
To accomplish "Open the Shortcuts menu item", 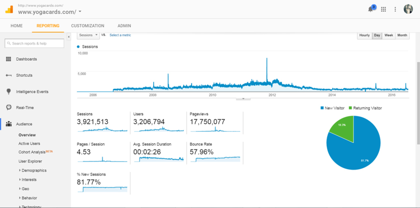I will pos(24,75).
